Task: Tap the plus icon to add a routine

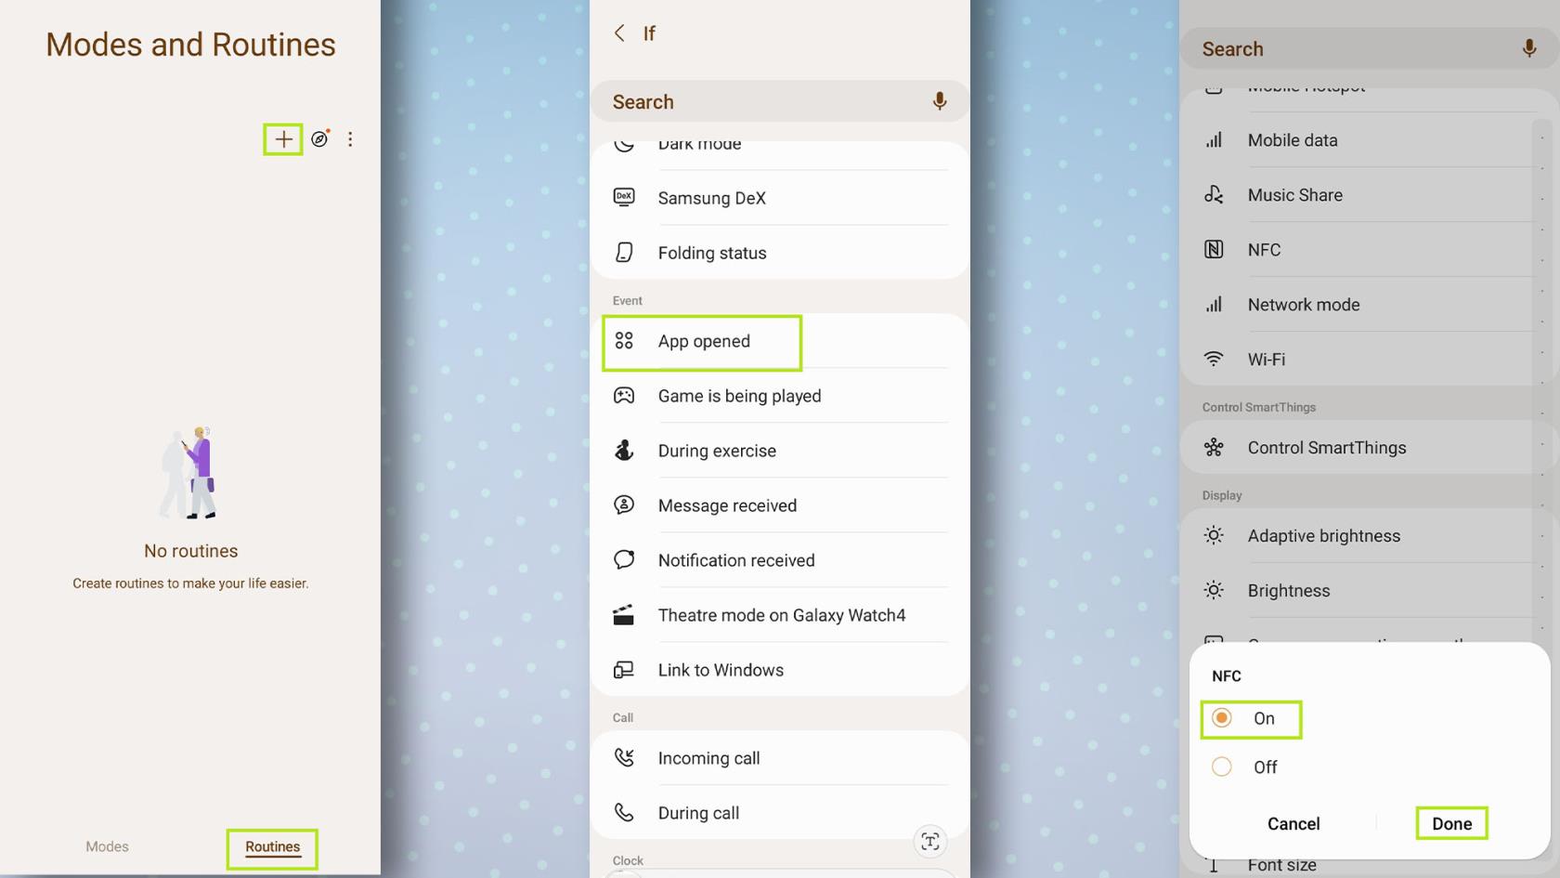Action: pyautogui.click(x=283, y=139)
